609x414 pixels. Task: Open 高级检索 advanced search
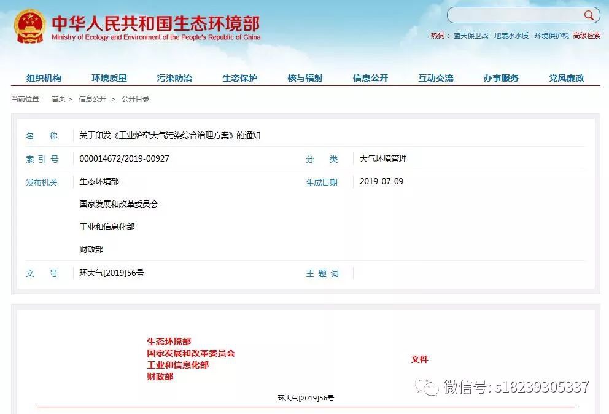click(586, 36)
